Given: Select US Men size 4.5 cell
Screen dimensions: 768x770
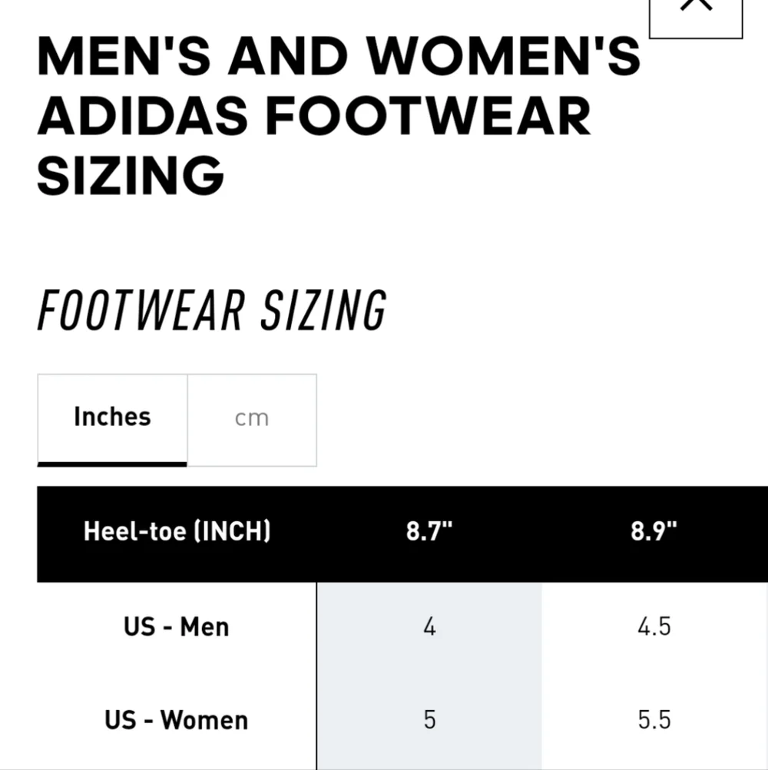Looking at the screenshot, I should click(654, 627).
